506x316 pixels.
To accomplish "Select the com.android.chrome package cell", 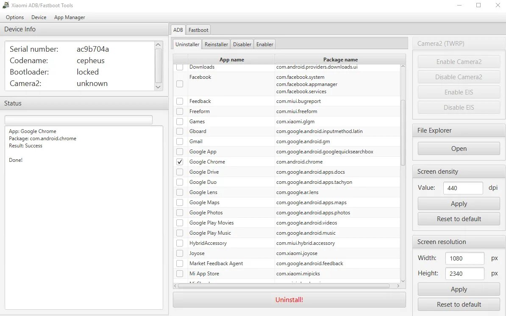I will click(x=337, y=162).
